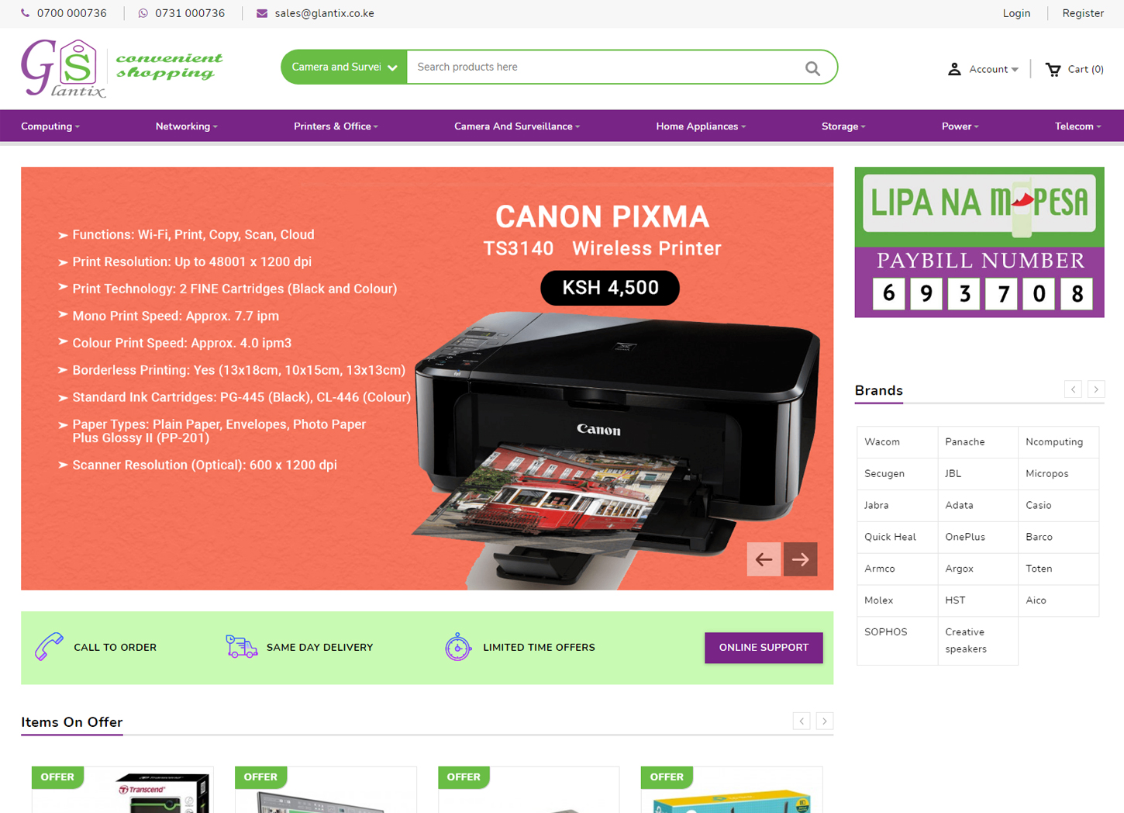Click the Glantix logo

[121, 67]
